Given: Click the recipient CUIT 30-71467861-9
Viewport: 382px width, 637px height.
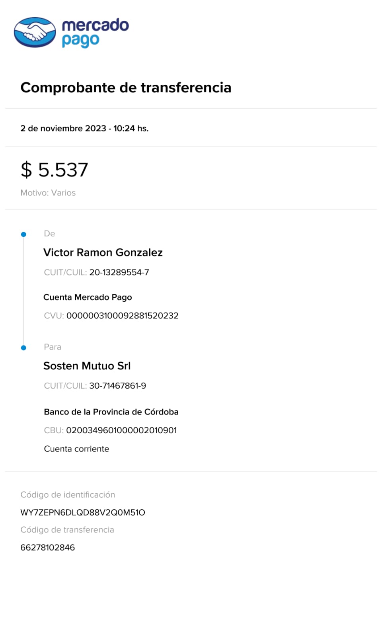Looking at the screenshot, I should coord(117,386).
